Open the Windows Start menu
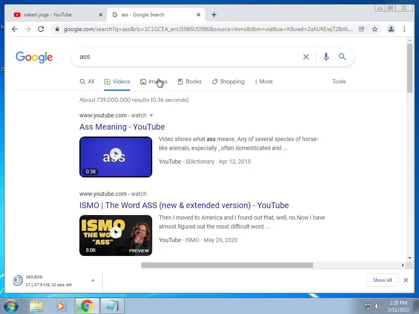This screenshot has width=419, height=314. (11, 306)
